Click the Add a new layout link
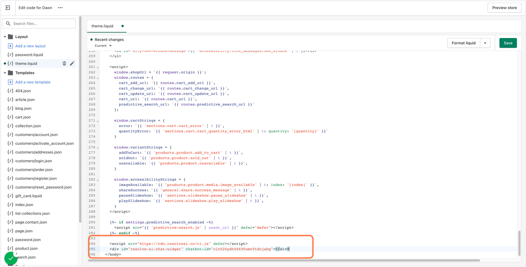Image resolution: width=526 pixels, height=267 pixels. click(x=30, y=46)
